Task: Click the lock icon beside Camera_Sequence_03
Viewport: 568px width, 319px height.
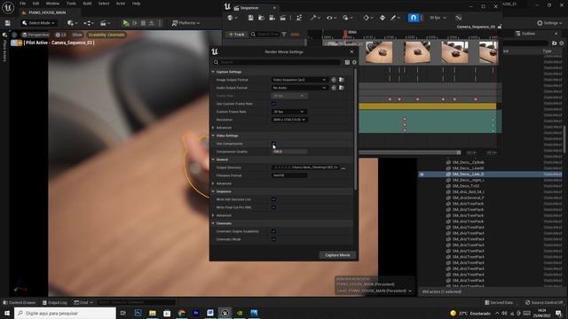Action: pos(500,27)
